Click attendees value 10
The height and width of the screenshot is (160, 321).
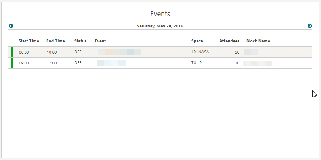coord(237,63)
